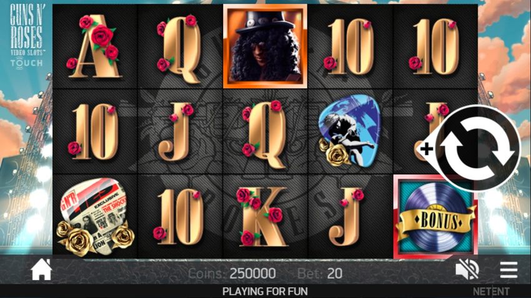Toggle the muted speaker sound icon
Viewport: 531px width, 298px height.
coord(467,270)
